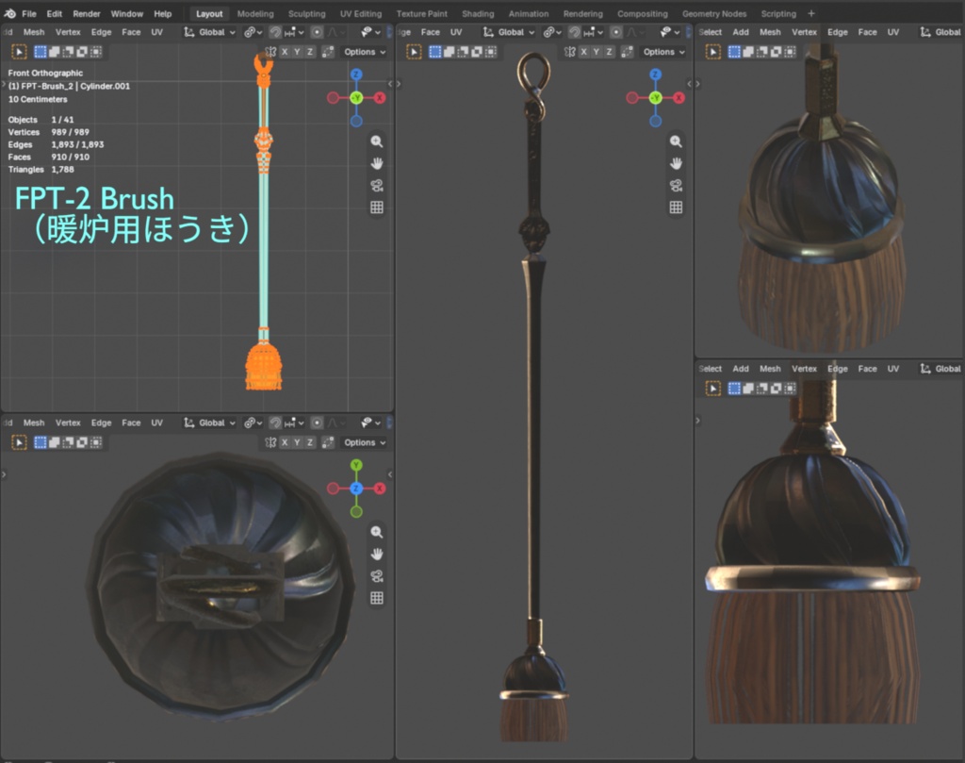
Task: Click perspective/orthographic grid icon in front orthographic viewport
Action: (x=377, y=207)
